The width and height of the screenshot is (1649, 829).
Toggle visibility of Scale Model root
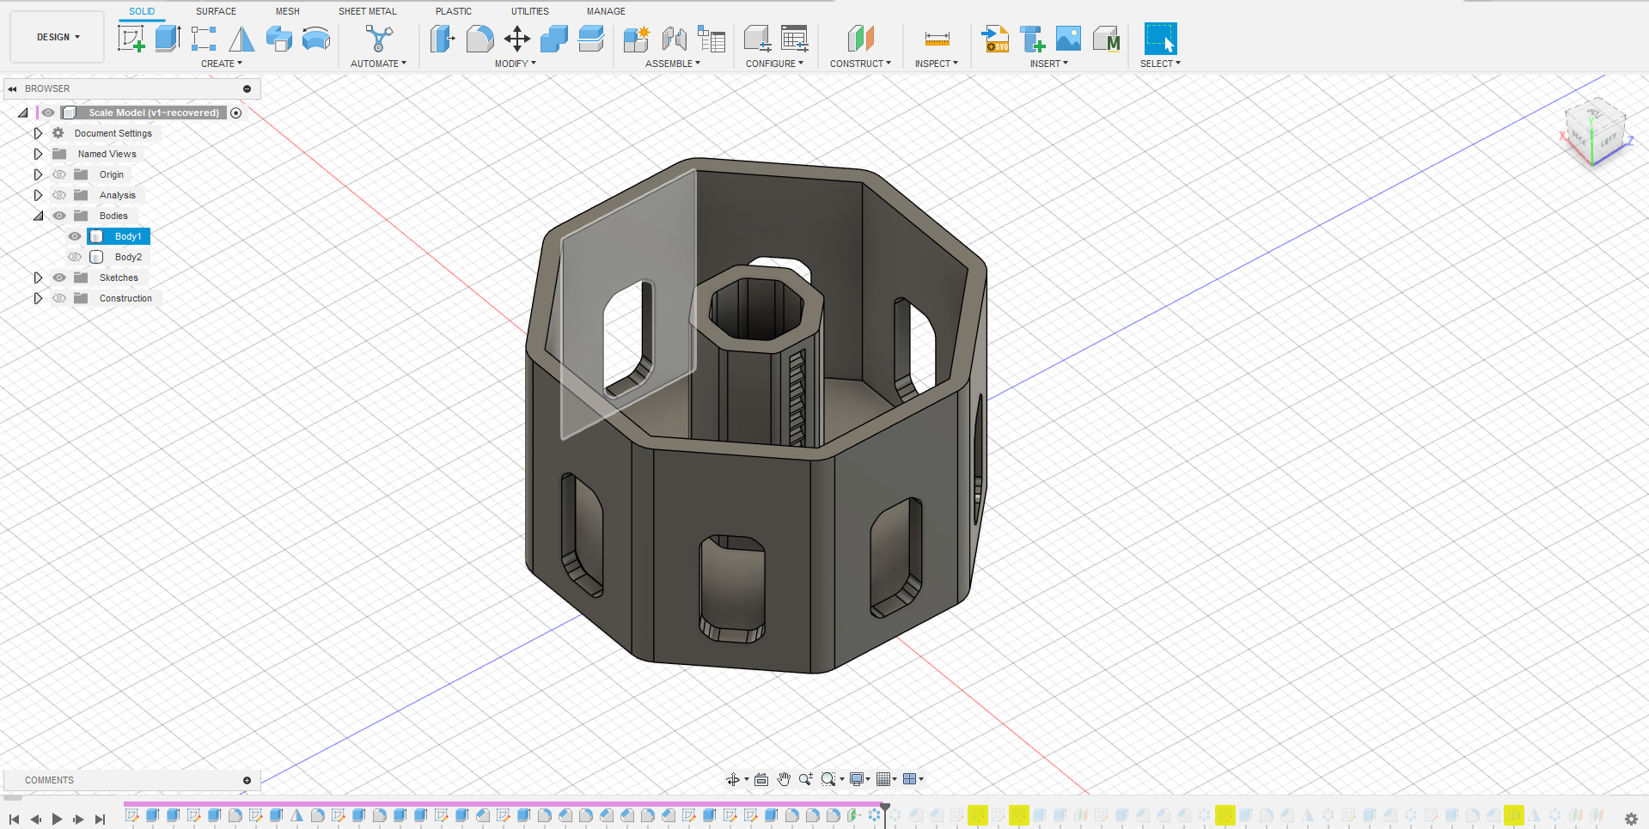click(48, 113)
